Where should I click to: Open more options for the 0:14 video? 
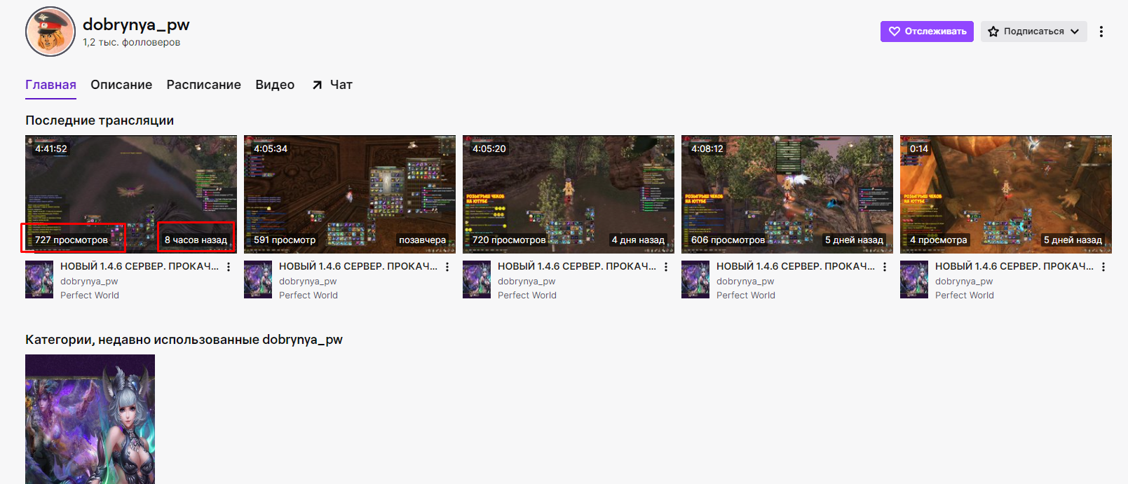click(x=1103, y=267)
